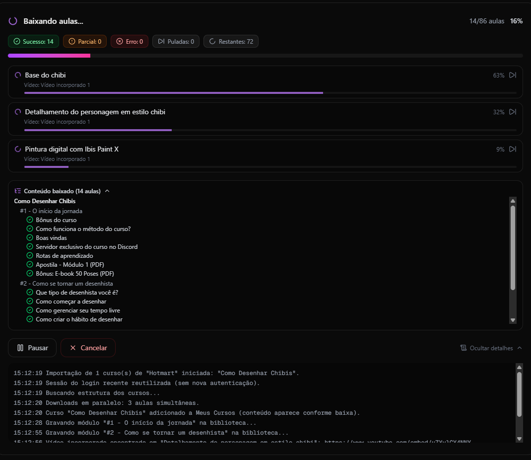Screen dimensions: 531x460
Task: Click the Restantes: 72 status badge
Action: 231,41
